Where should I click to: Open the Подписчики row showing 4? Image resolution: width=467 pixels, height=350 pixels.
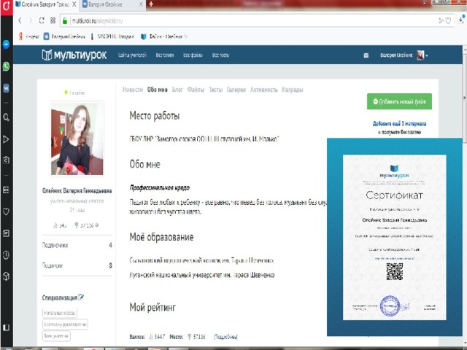77,245
